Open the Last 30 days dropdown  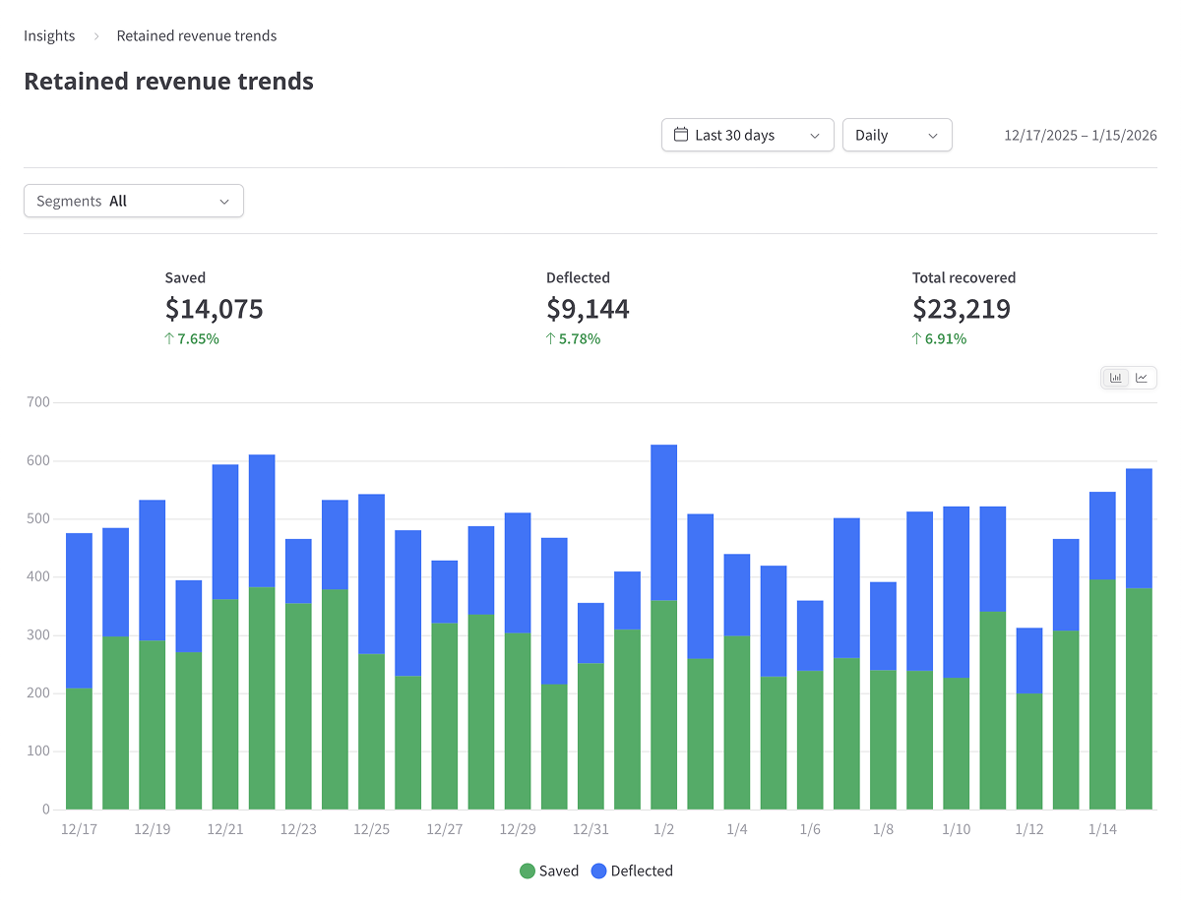pyautogui.click(x=747, y=134)
